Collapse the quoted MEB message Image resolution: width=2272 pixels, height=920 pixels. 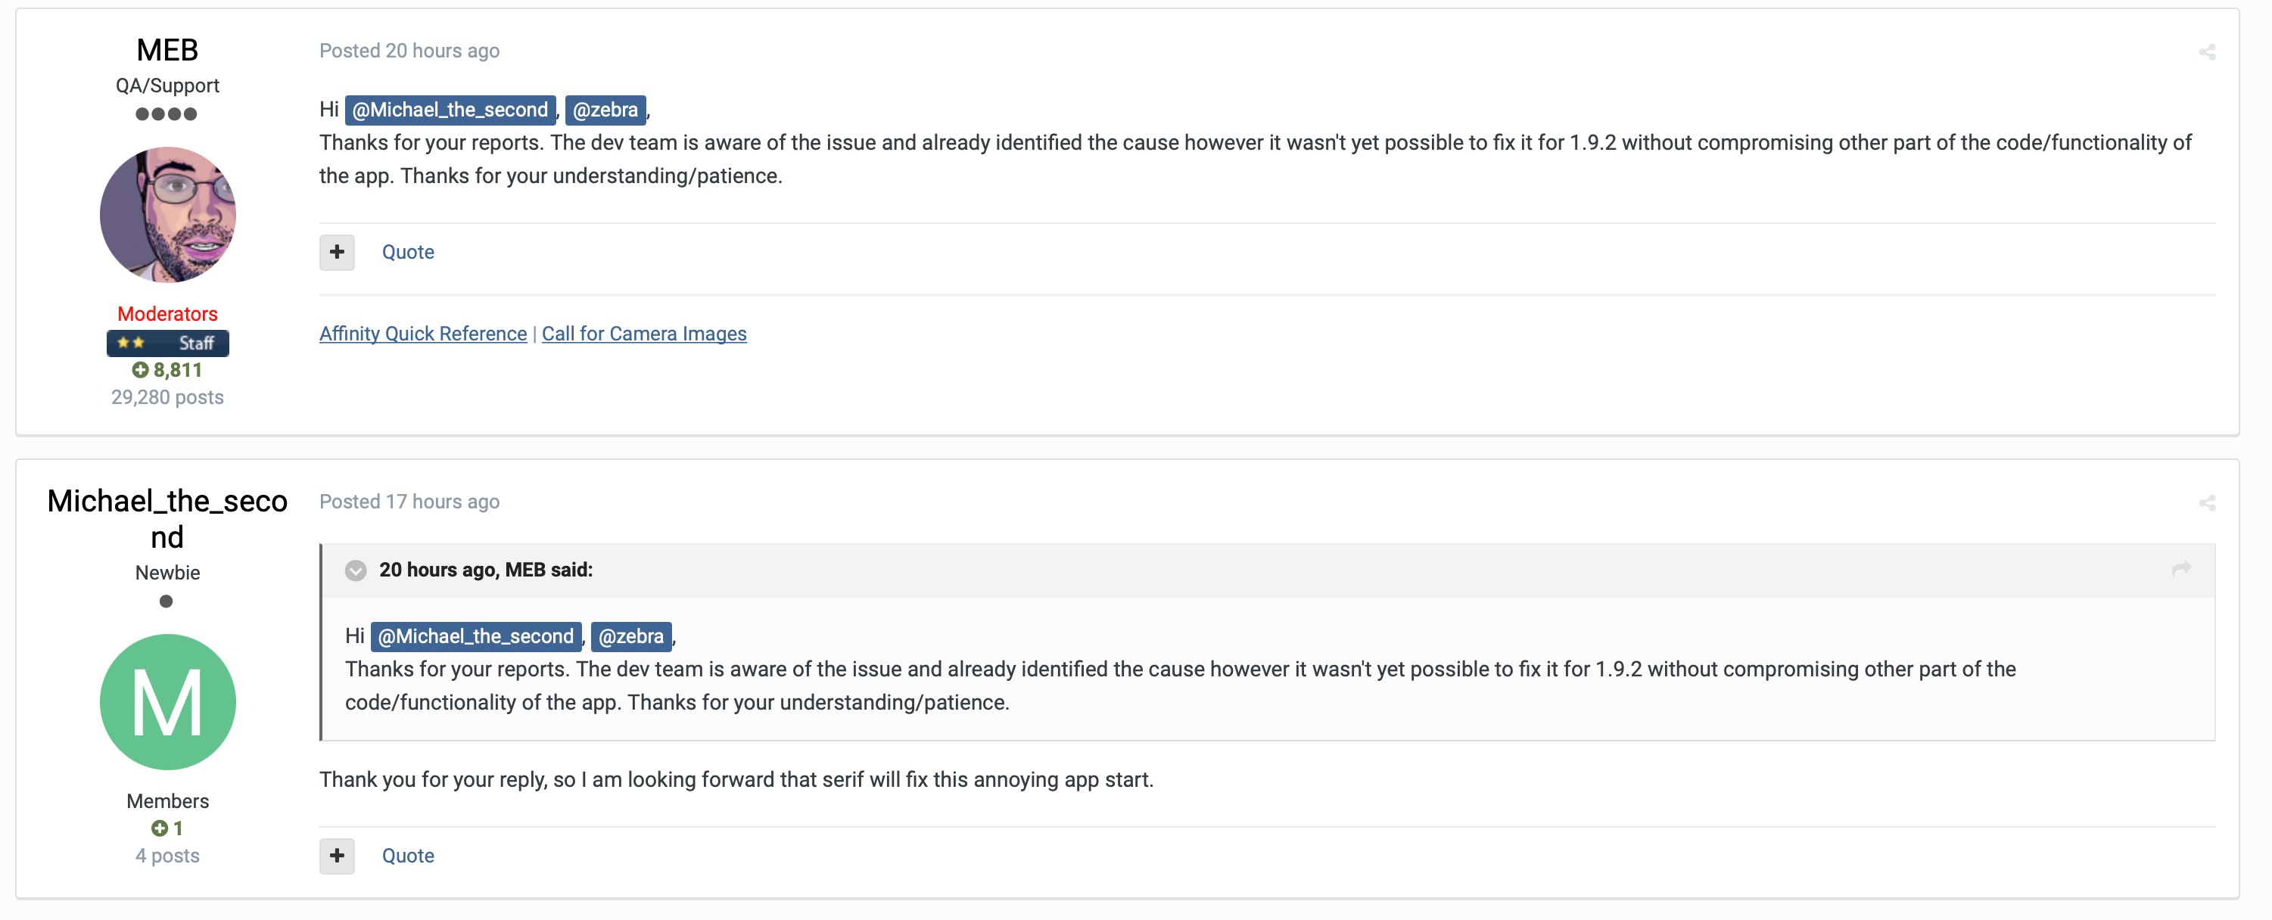tap(356, 570)
